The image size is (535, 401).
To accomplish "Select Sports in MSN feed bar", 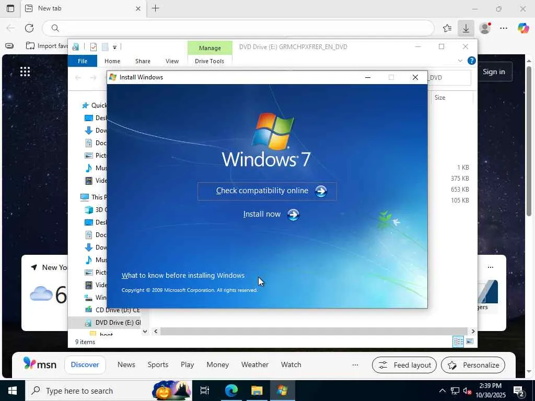I will 158,365.
